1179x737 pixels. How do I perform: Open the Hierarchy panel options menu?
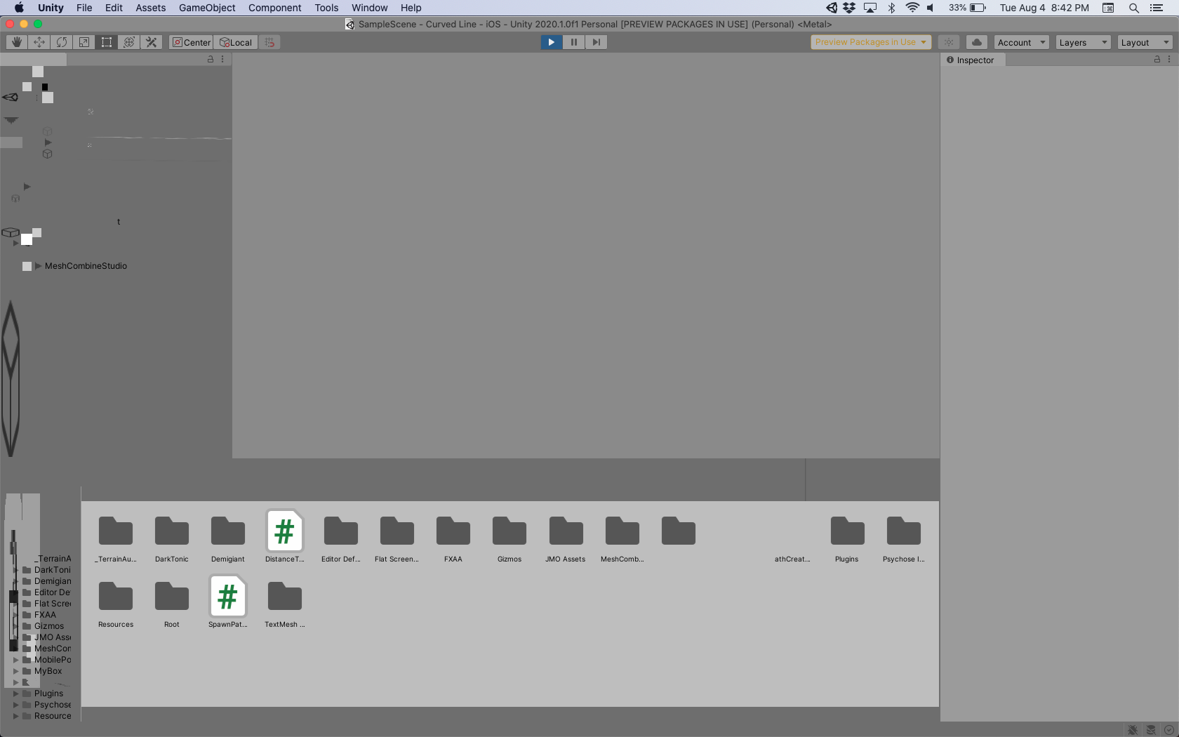222,60
